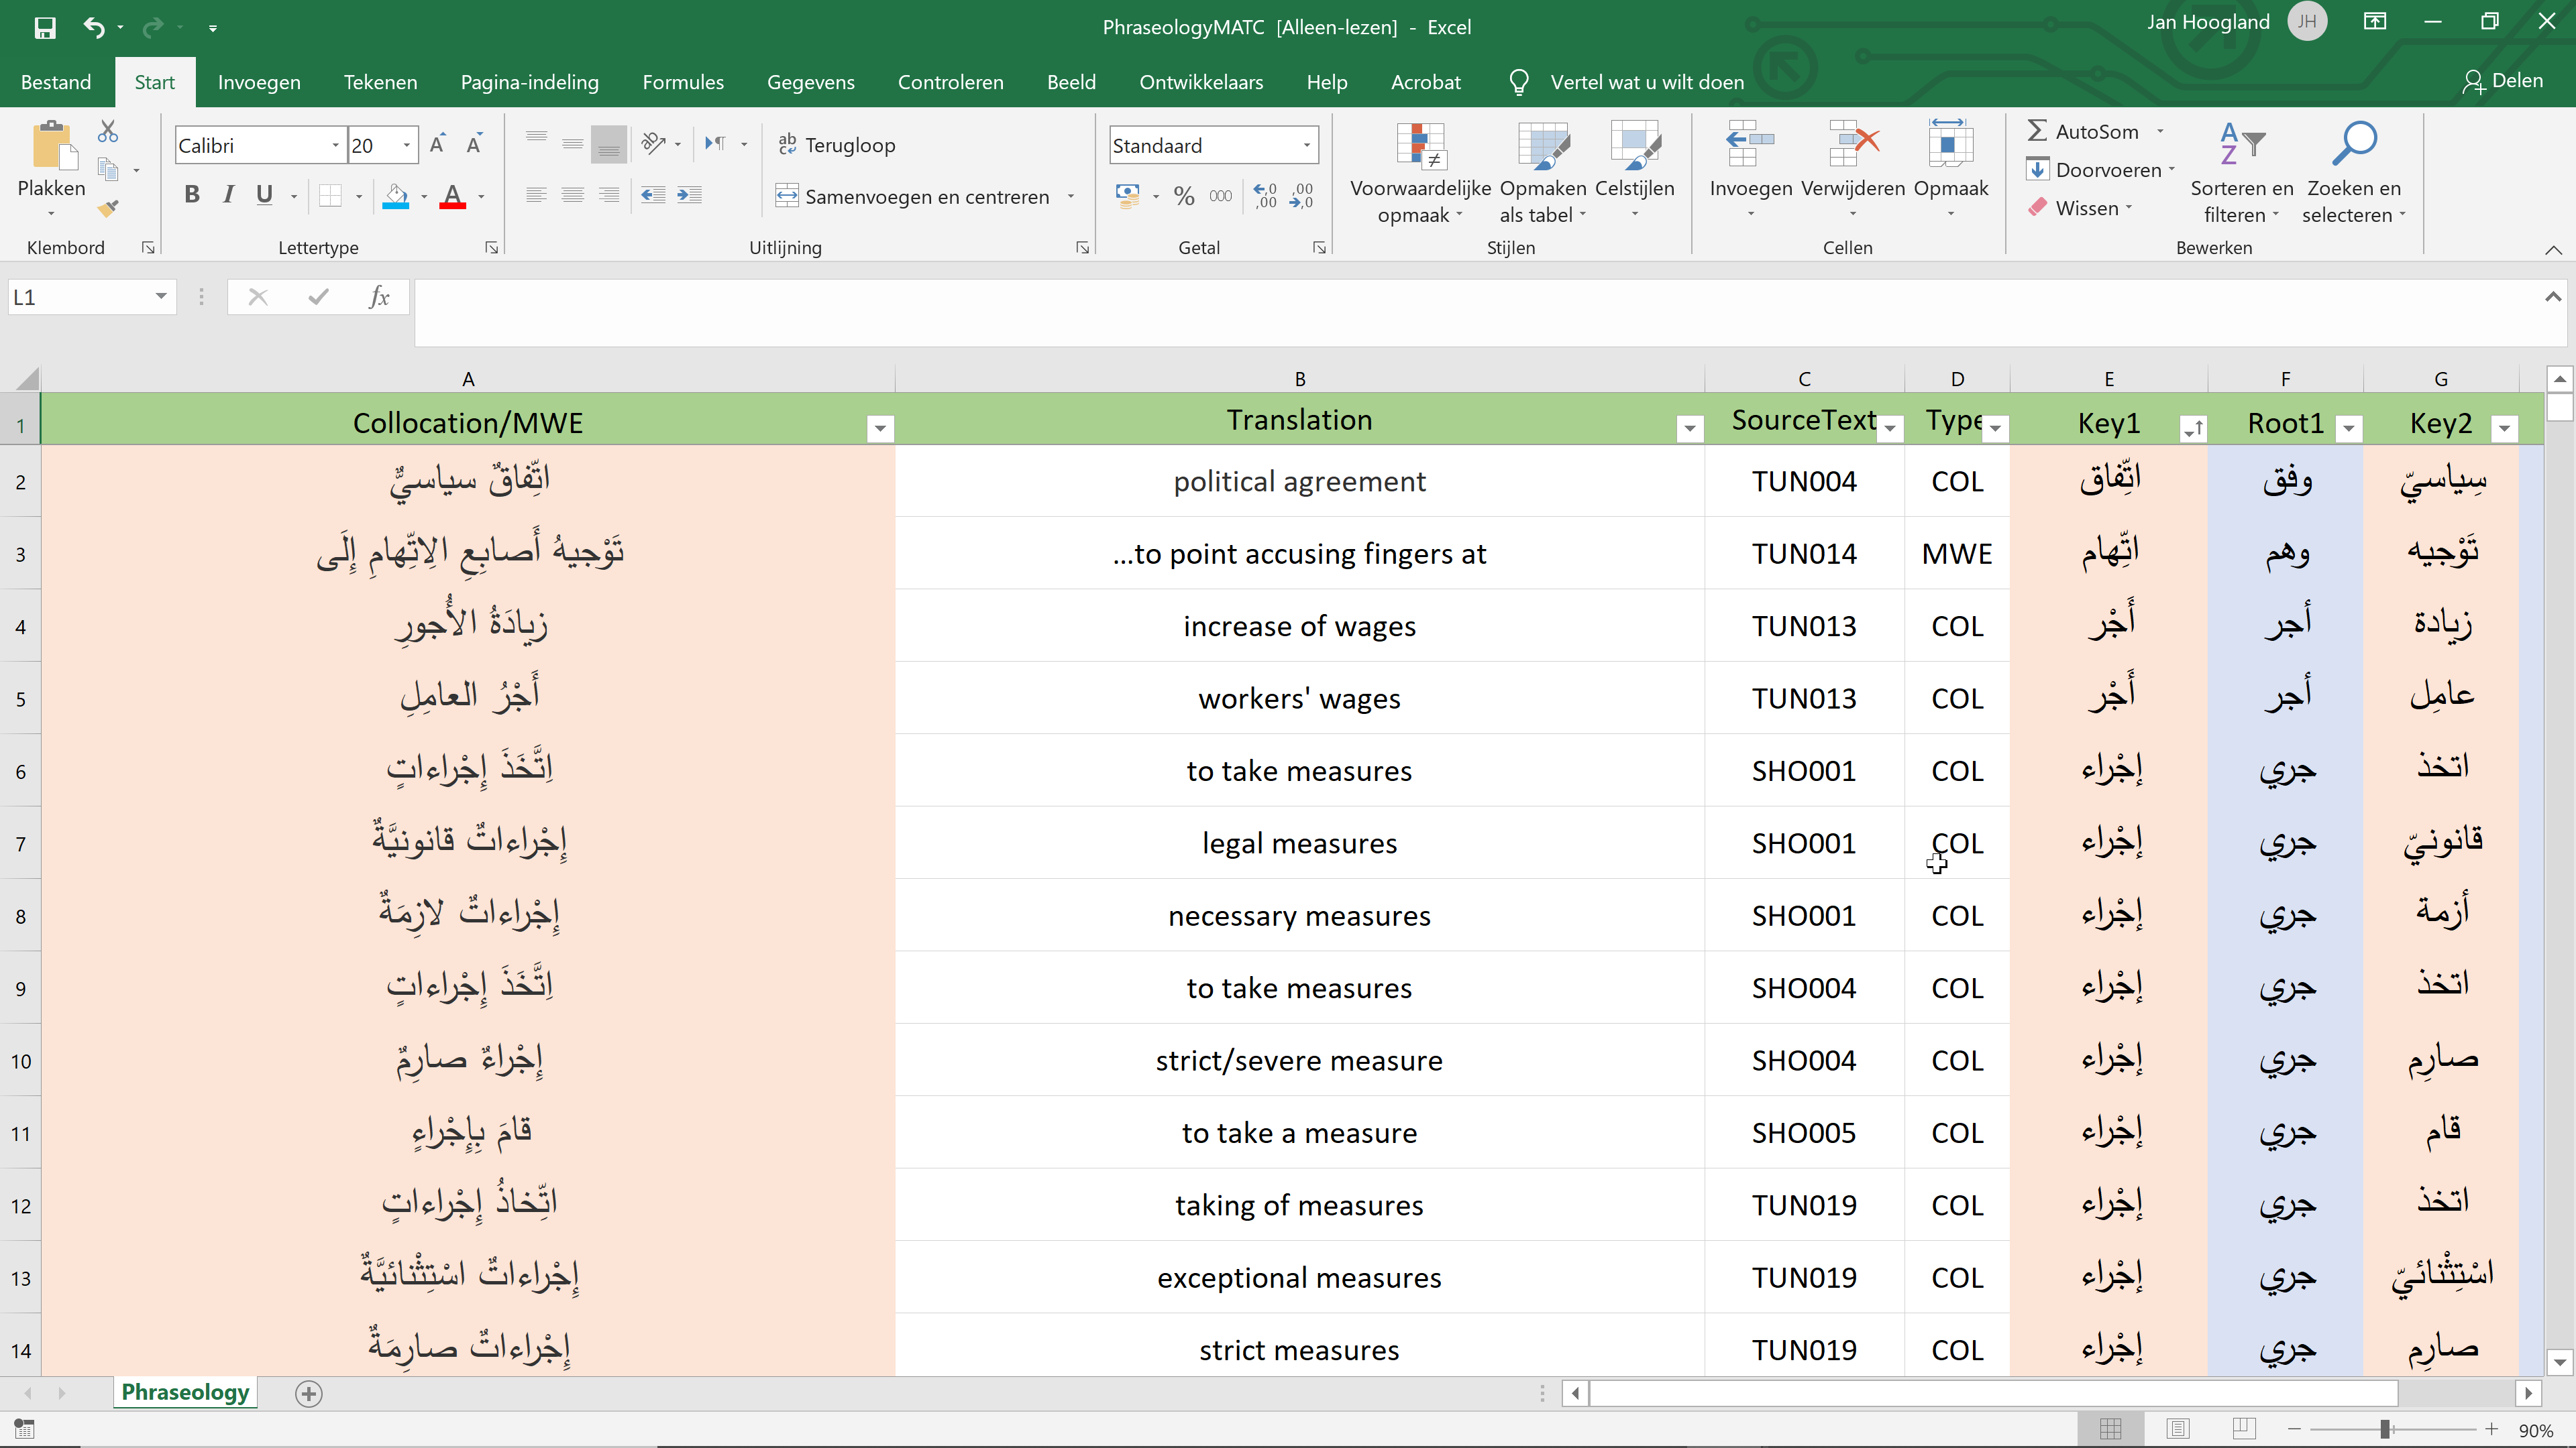Click the Delen share button

(x=2502, y=81)
